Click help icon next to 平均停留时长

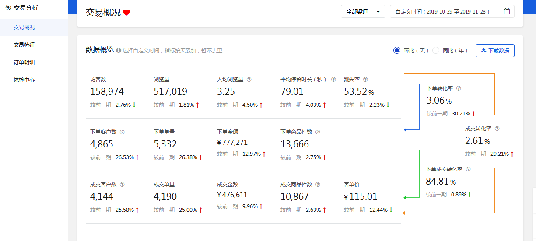(x=333, y=80)
